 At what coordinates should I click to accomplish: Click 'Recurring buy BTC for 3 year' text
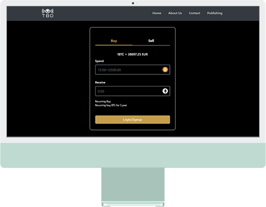[x=111, y=105]
